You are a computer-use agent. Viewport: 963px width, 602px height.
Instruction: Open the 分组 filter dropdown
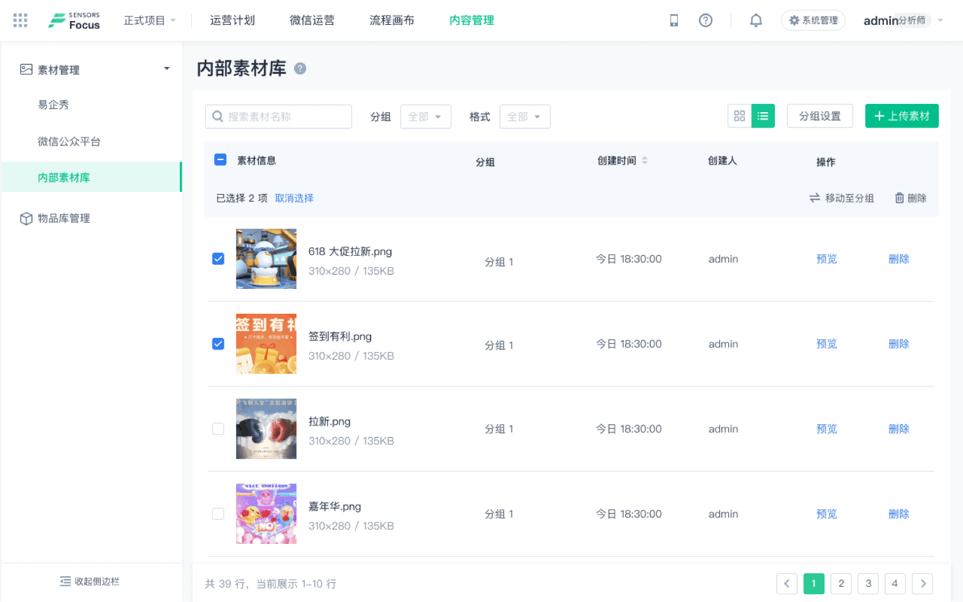(x=425, y=117)
